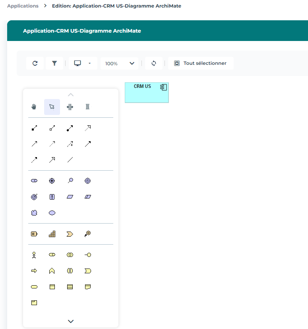Expand palette with the bottom chevron
The image size is (308, 329).
pyautogui.click(x=71, y=321)
